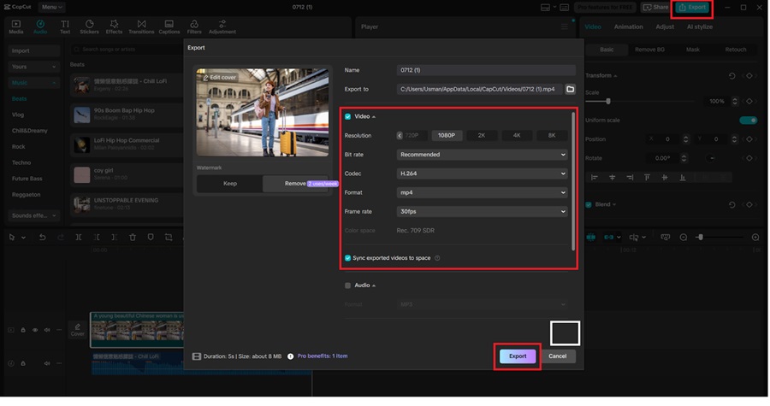770x406 pixels.
Task: Open Pro benefits: 1 item link
Action: 323,356
